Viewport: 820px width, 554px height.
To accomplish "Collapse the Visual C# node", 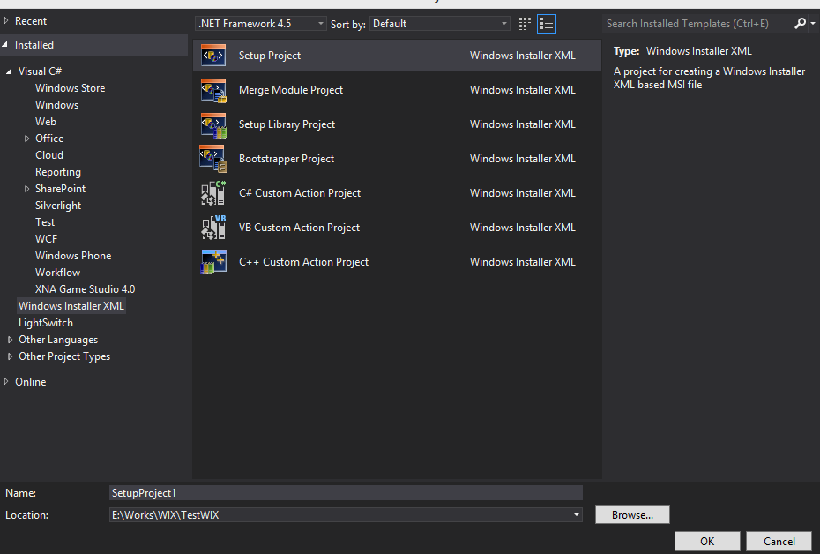I will [x=9, y=71].
